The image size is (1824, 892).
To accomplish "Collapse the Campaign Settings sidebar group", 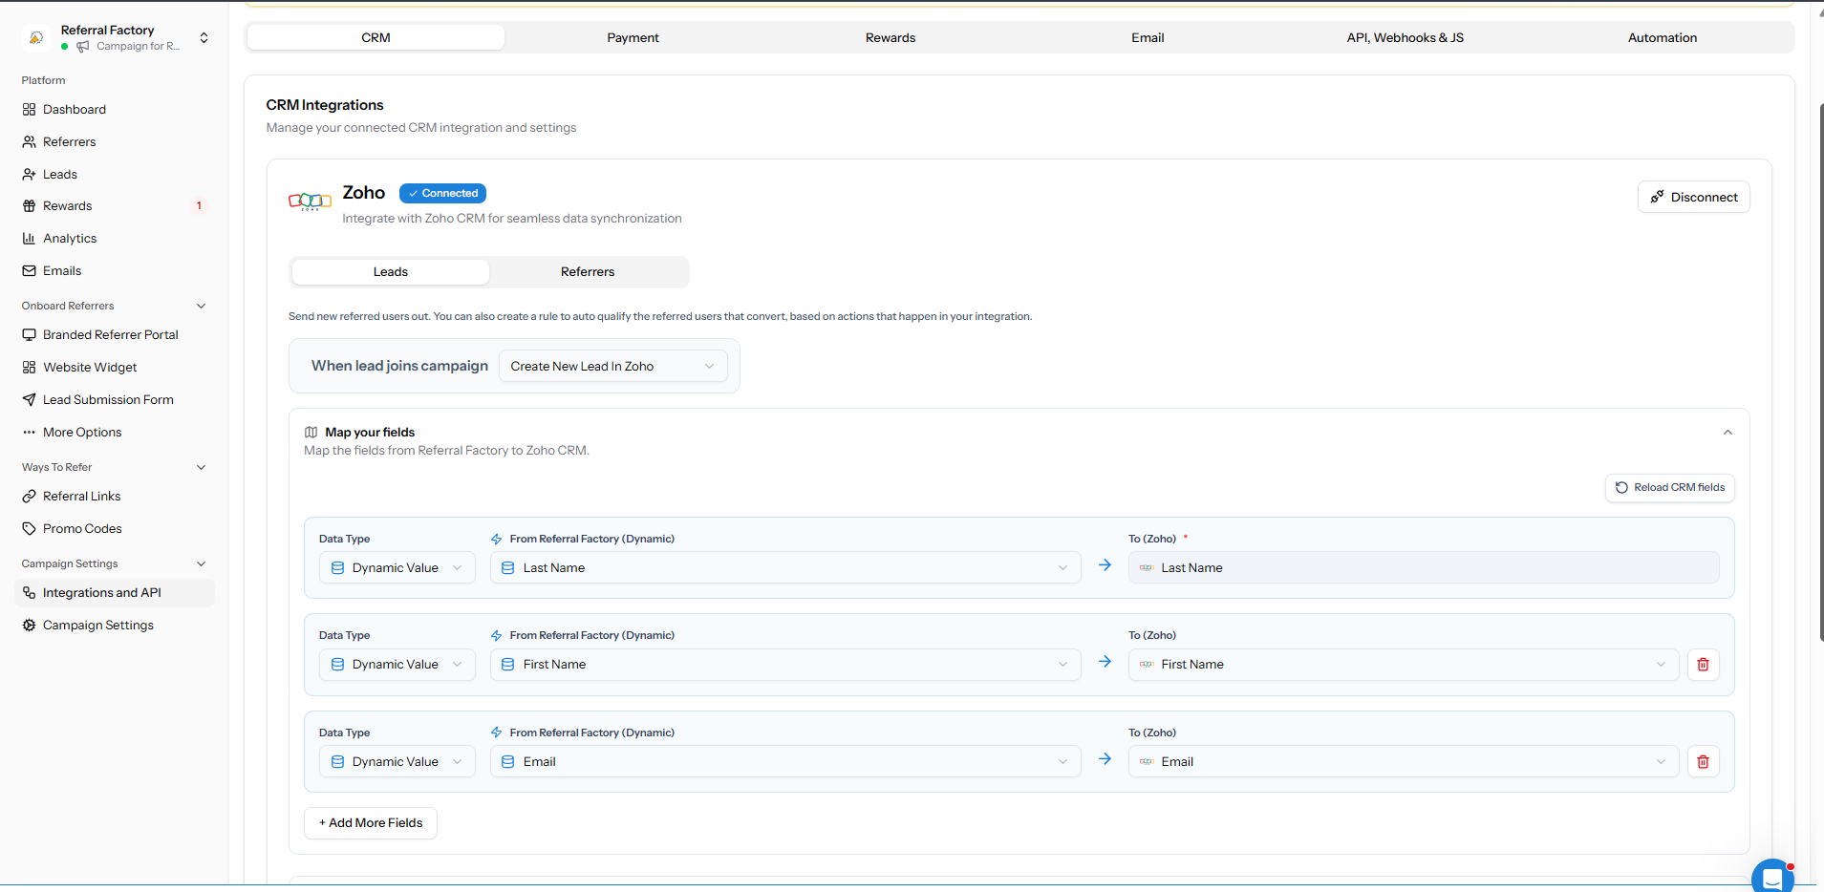I will coord(201,564).
